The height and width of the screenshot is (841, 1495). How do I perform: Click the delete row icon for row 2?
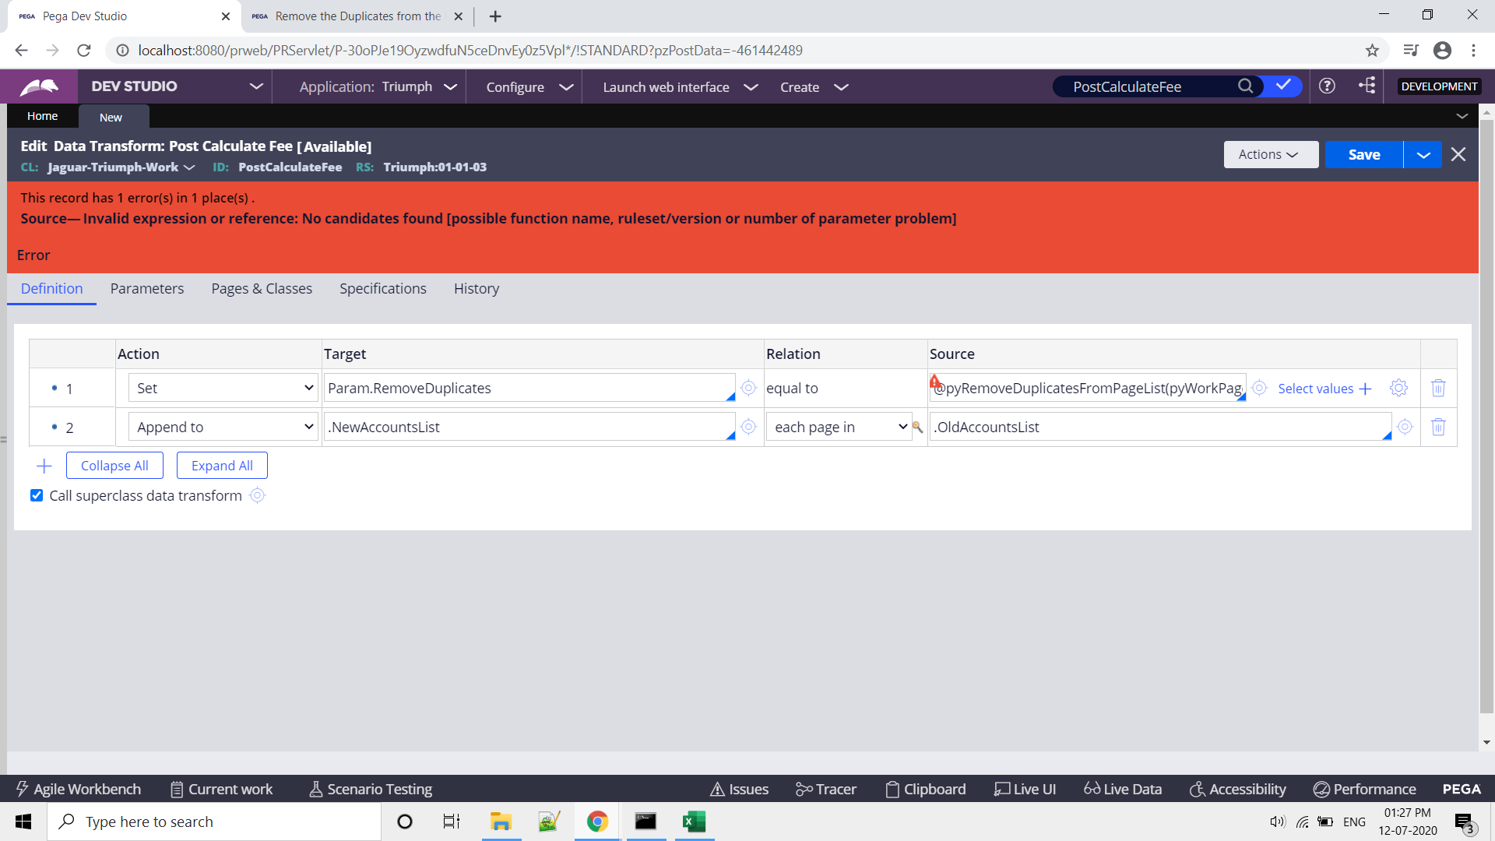coord(1437,426)
